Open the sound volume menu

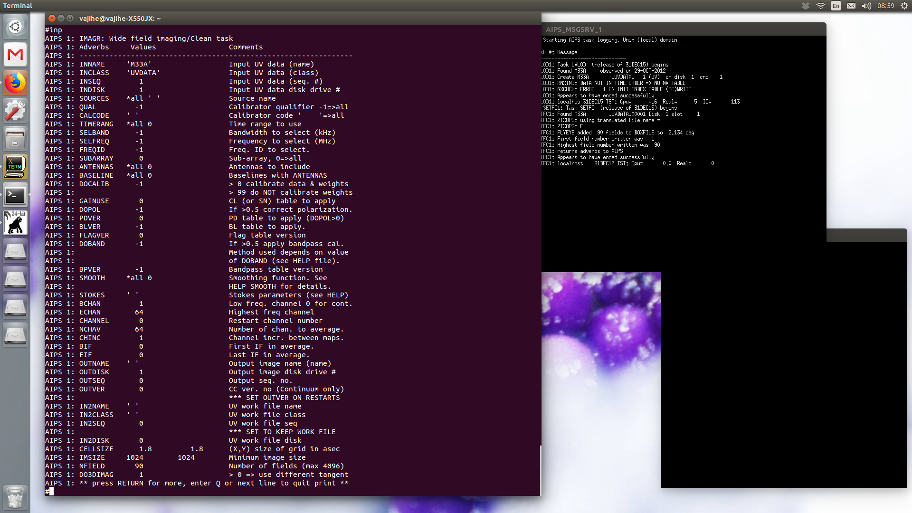tap(866, 6)
